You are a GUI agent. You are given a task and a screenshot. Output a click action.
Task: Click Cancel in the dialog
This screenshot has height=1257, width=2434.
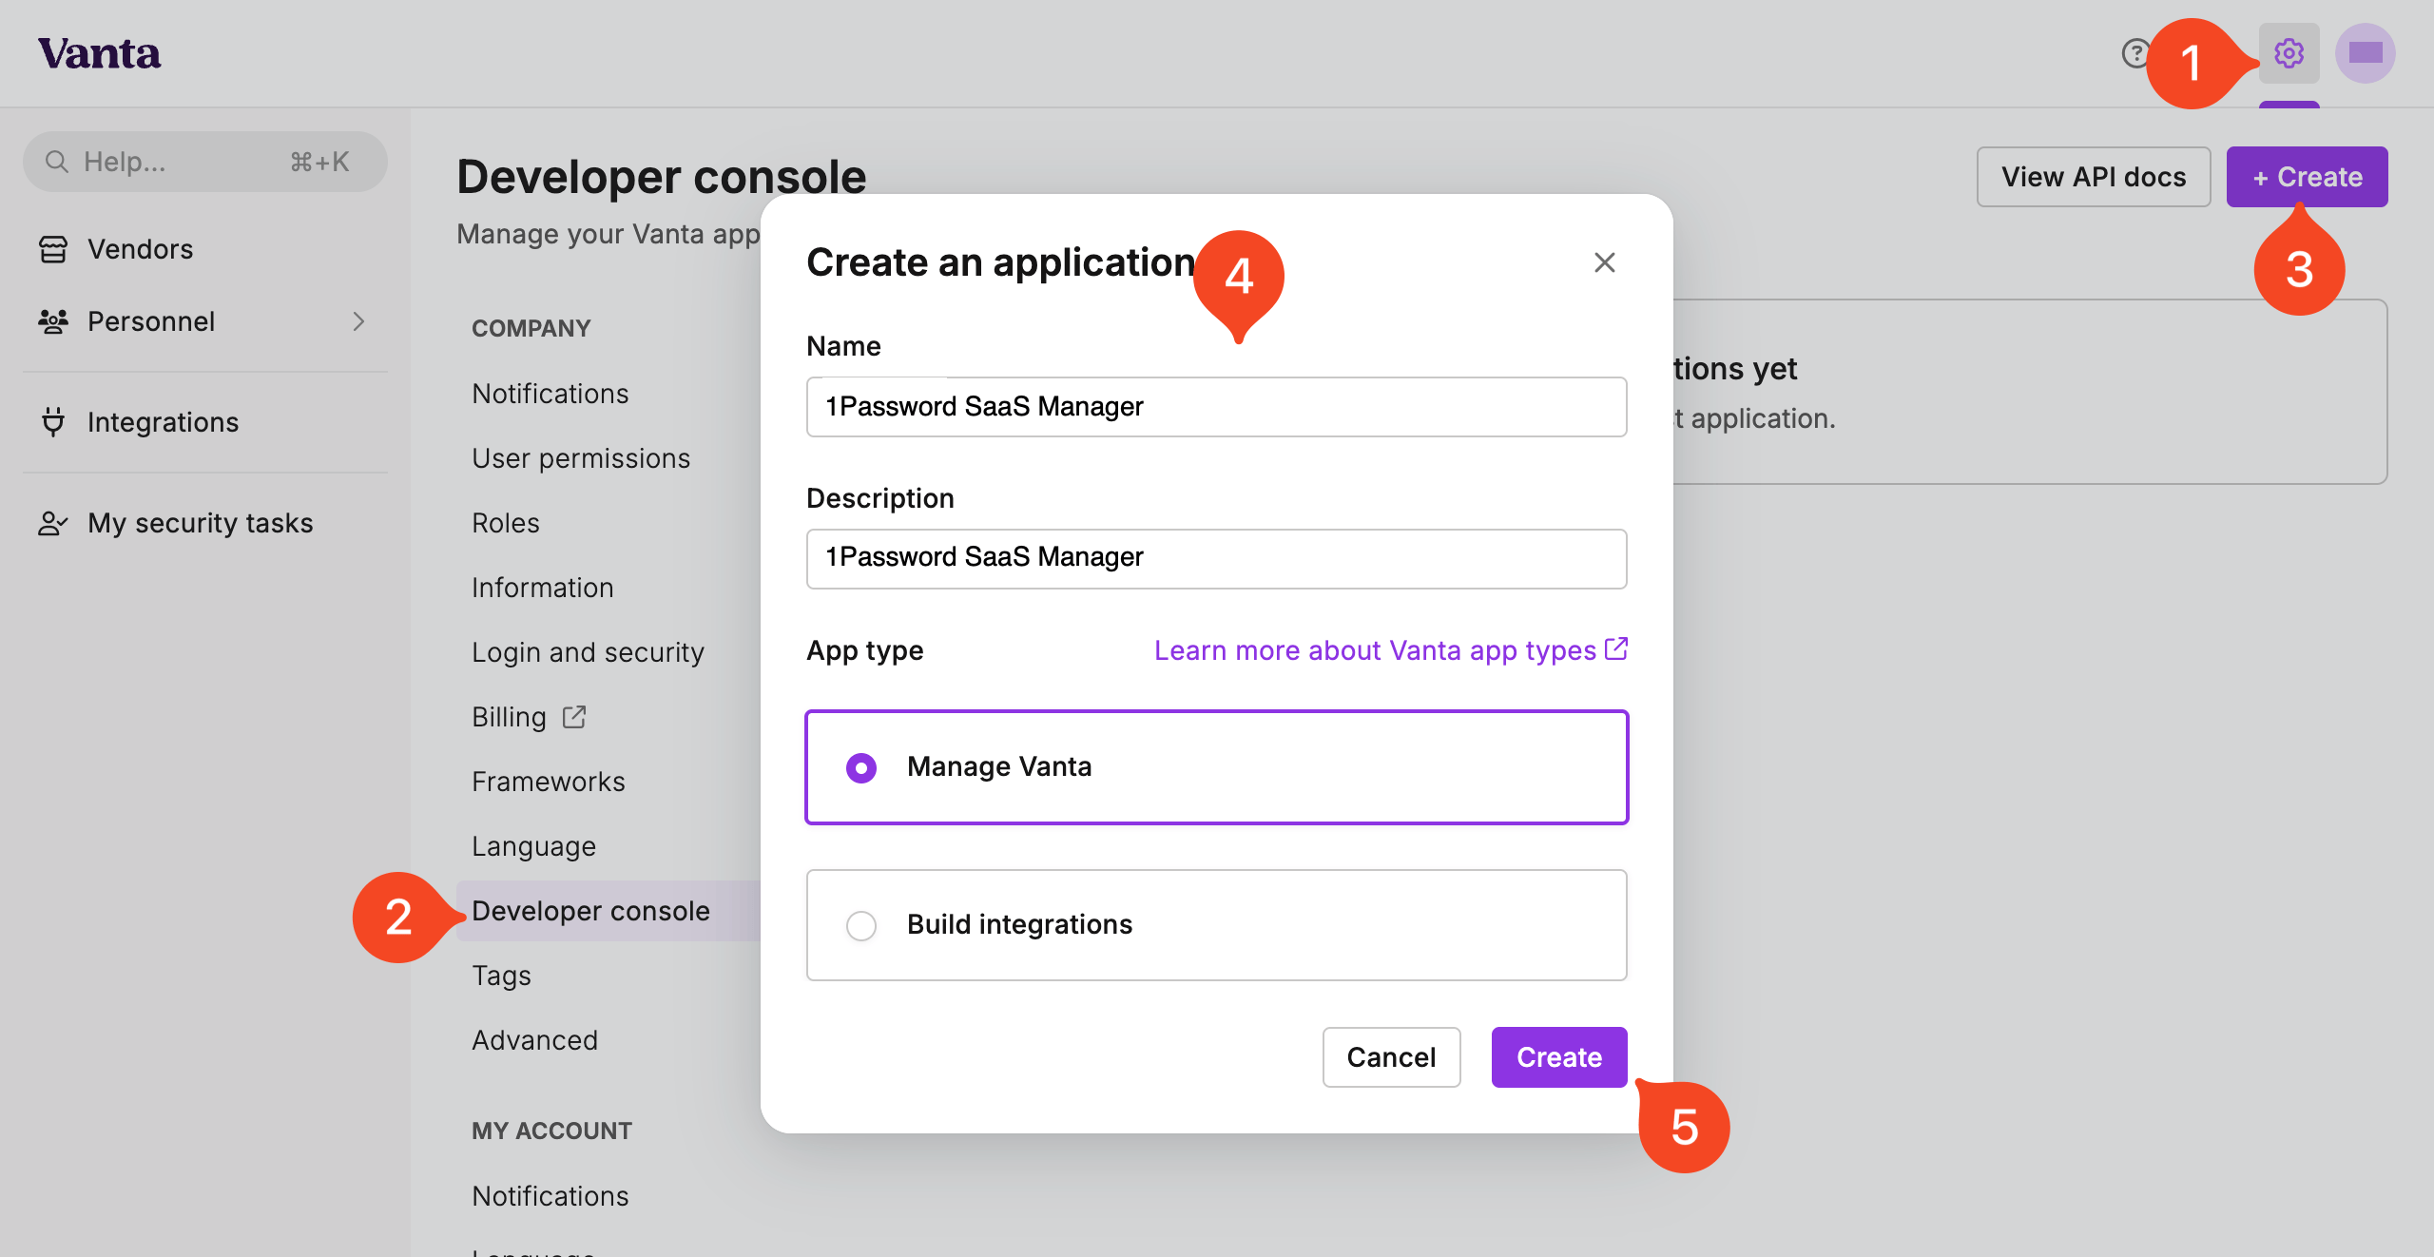1391,1057
